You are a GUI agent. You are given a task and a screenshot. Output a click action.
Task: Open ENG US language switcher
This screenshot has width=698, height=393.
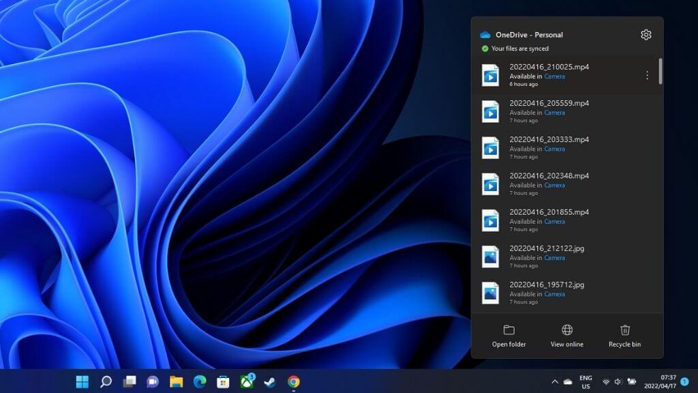(x=586, y=382)
